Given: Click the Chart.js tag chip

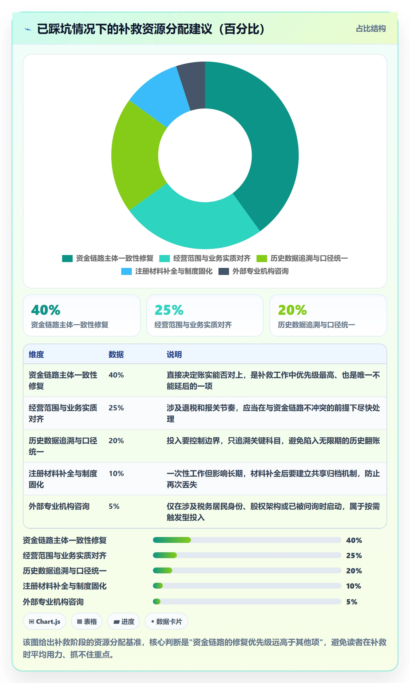Looking at the screenshot, I should [45, 621].
